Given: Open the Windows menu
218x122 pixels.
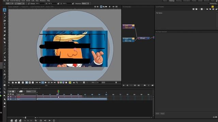Looking at the screenshot, I should click(x=43, y=1).
